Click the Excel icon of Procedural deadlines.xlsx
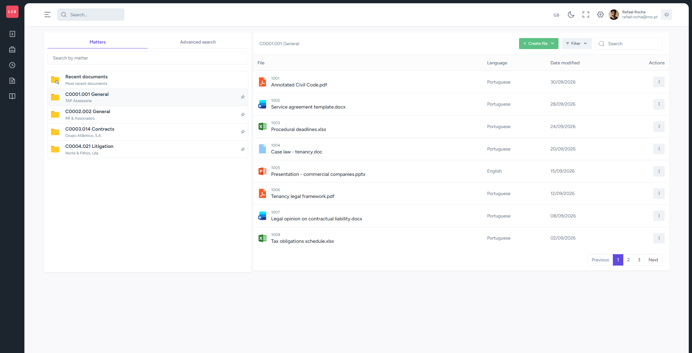 (262, 126)
